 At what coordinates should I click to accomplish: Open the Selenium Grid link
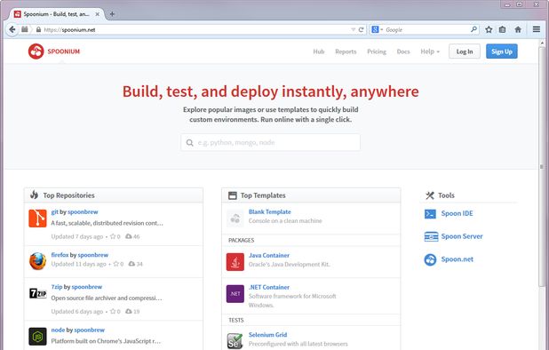pyautogui.click(x=267, y=335)
